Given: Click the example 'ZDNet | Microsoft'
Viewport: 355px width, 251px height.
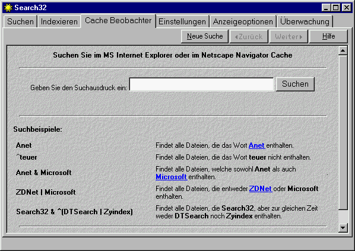Looking at the screenshot, I should pos(46,192).
